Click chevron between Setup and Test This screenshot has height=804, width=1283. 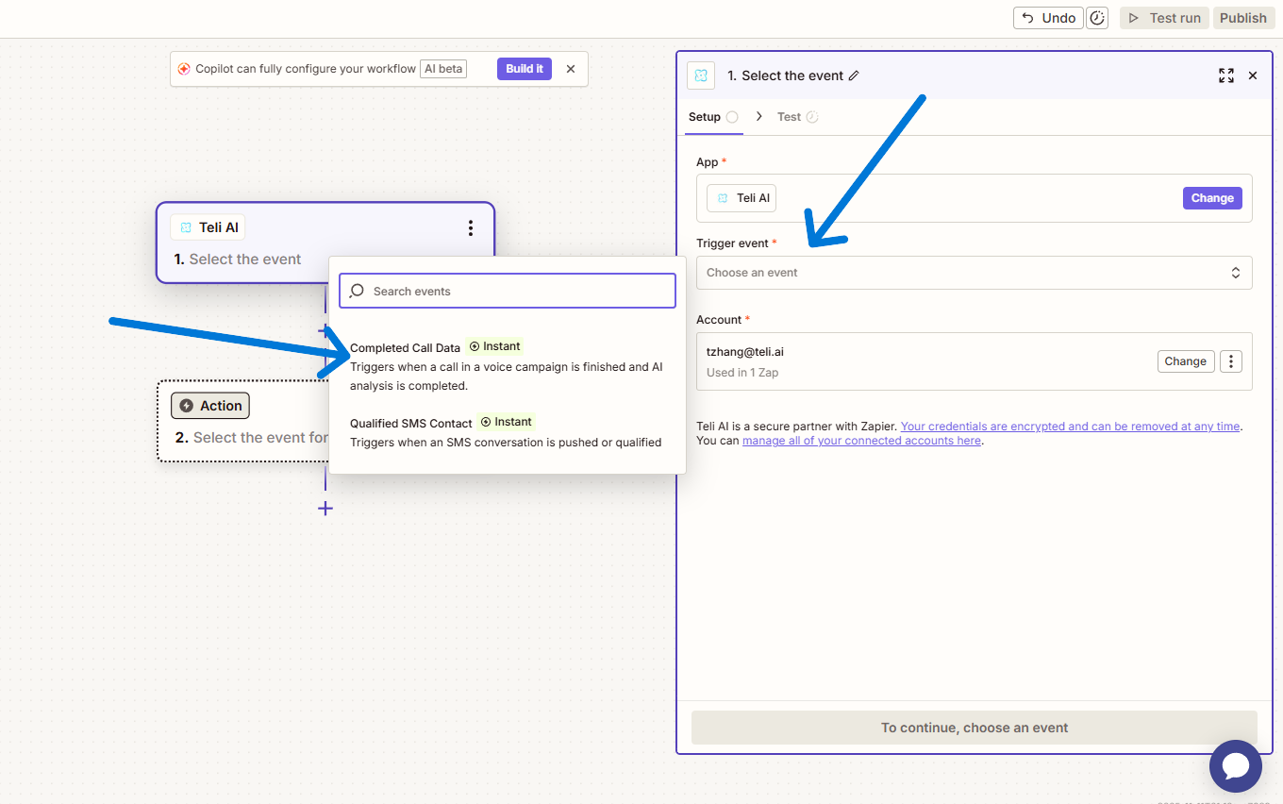pyautogui.click(x=759, y=117)
